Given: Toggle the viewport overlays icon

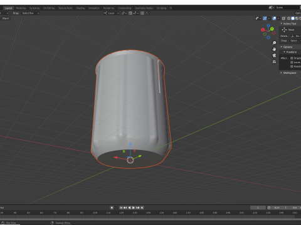Looking at the screenshot, I should click(274, 18).
